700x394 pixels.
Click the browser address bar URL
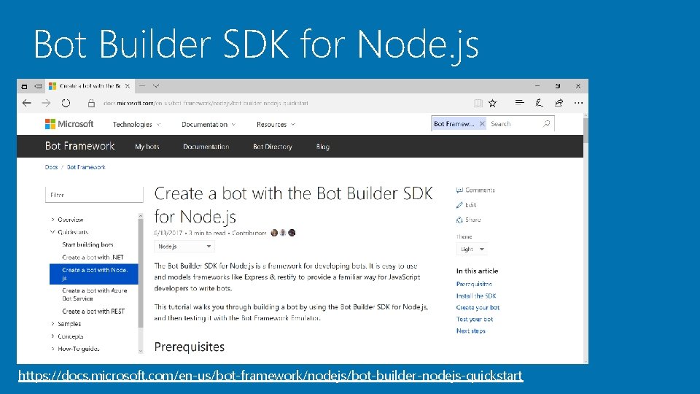[206, 103]
